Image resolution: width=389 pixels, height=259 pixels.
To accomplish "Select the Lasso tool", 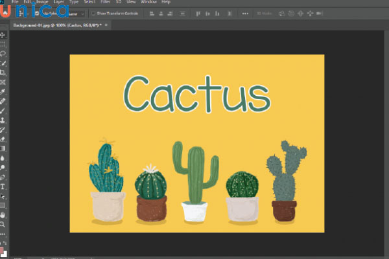I will [3, 53].
